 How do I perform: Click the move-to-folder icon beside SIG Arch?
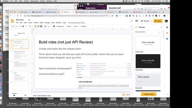click(x=29, y=20)
